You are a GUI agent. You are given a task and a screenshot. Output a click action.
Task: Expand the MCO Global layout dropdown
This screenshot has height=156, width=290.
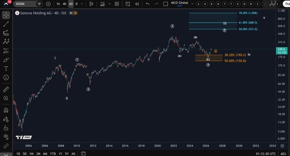tap(192, 4)
